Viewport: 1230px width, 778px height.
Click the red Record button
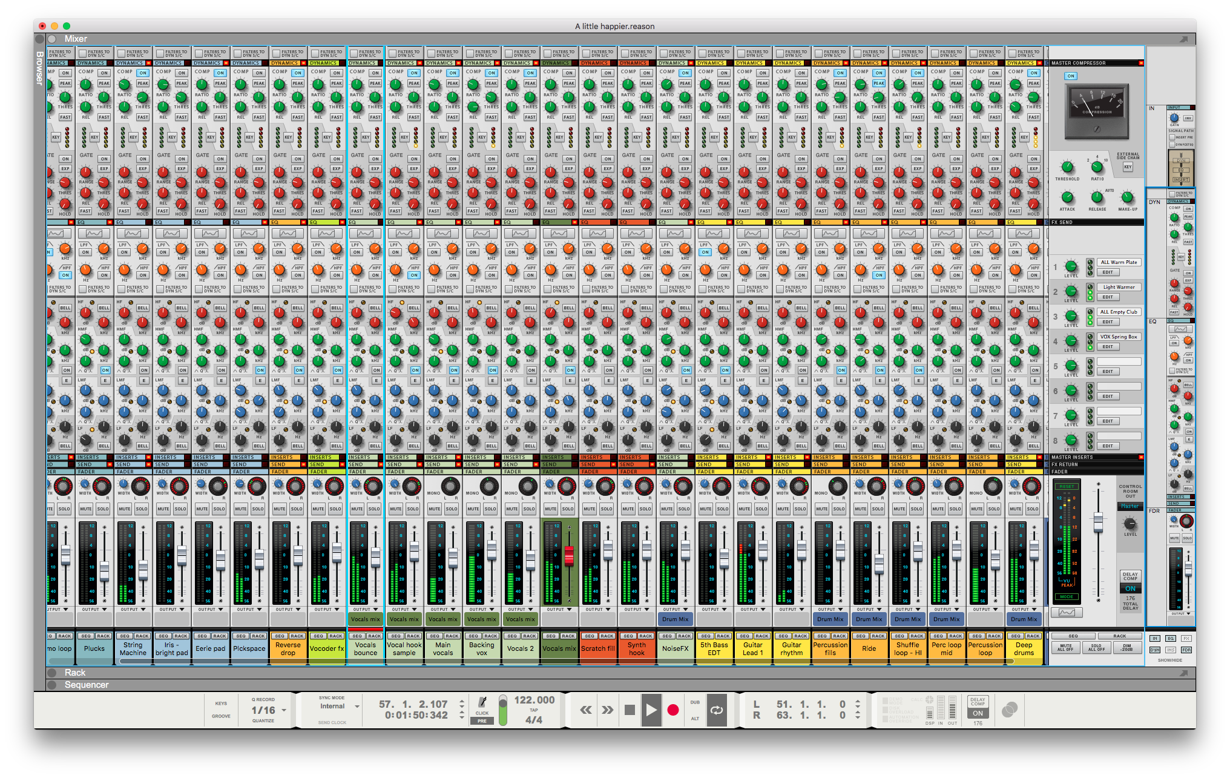673,710
